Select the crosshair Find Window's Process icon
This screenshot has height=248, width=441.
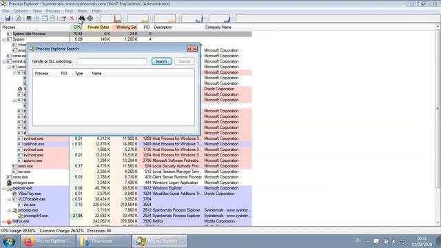tap(90, 19)
